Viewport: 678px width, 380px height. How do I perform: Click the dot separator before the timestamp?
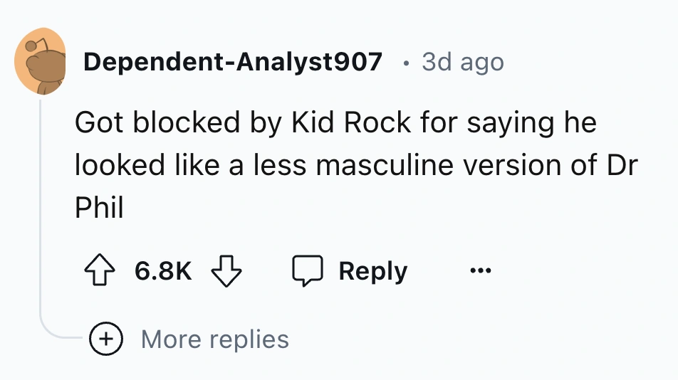[405, 63]
